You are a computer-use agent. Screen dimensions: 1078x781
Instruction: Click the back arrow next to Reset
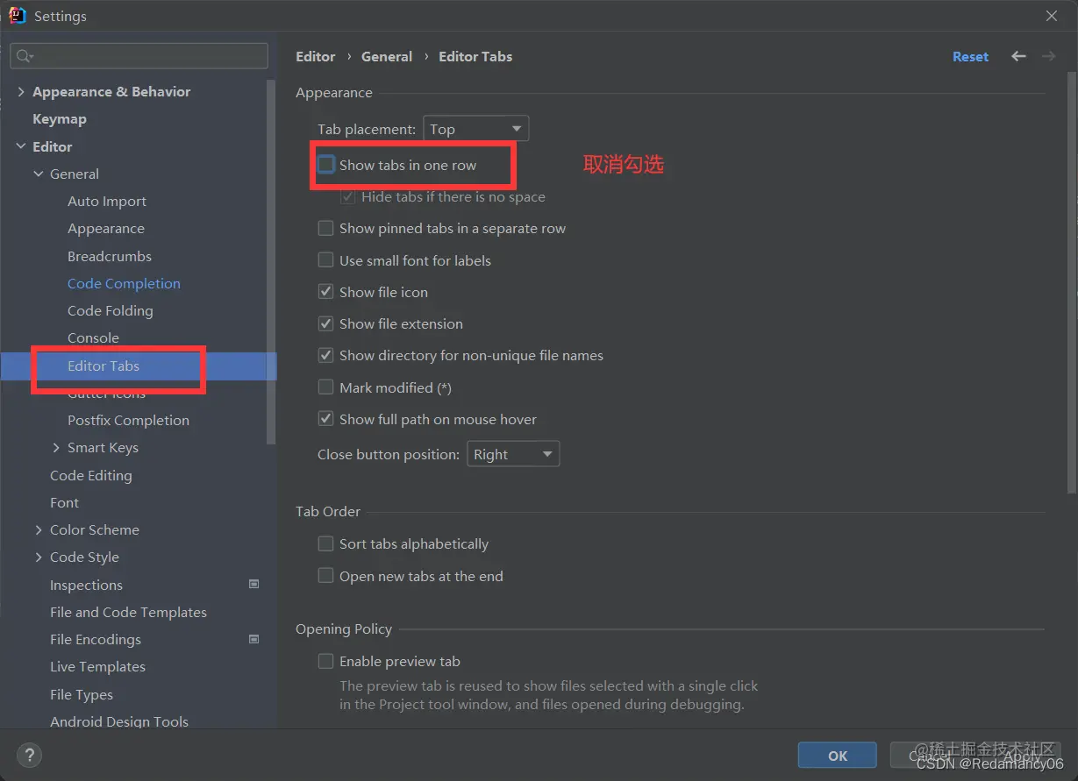pos(1018,56)
